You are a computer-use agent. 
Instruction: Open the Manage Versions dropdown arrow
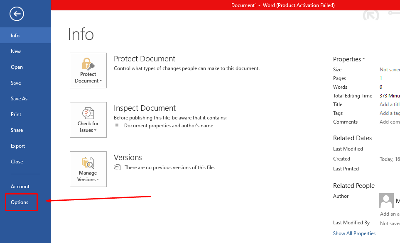click(98, 180)
